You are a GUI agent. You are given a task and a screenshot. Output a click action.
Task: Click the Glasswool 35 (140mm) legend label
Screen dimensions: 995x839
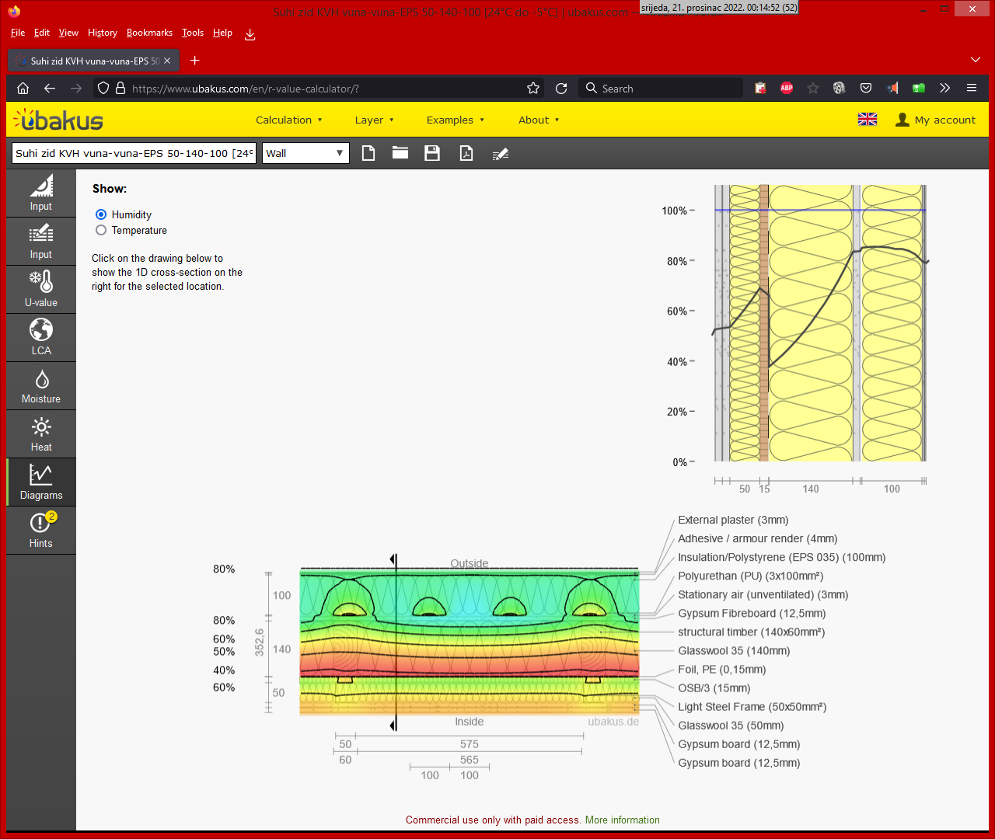coord(734,651)
